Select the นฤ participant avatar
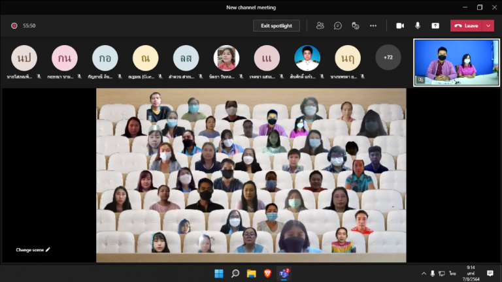 (x=348, y=58)
